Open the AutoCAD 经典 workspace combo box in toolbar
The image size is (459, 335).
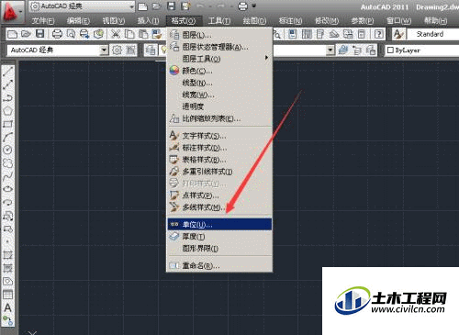tap(58, 50)
